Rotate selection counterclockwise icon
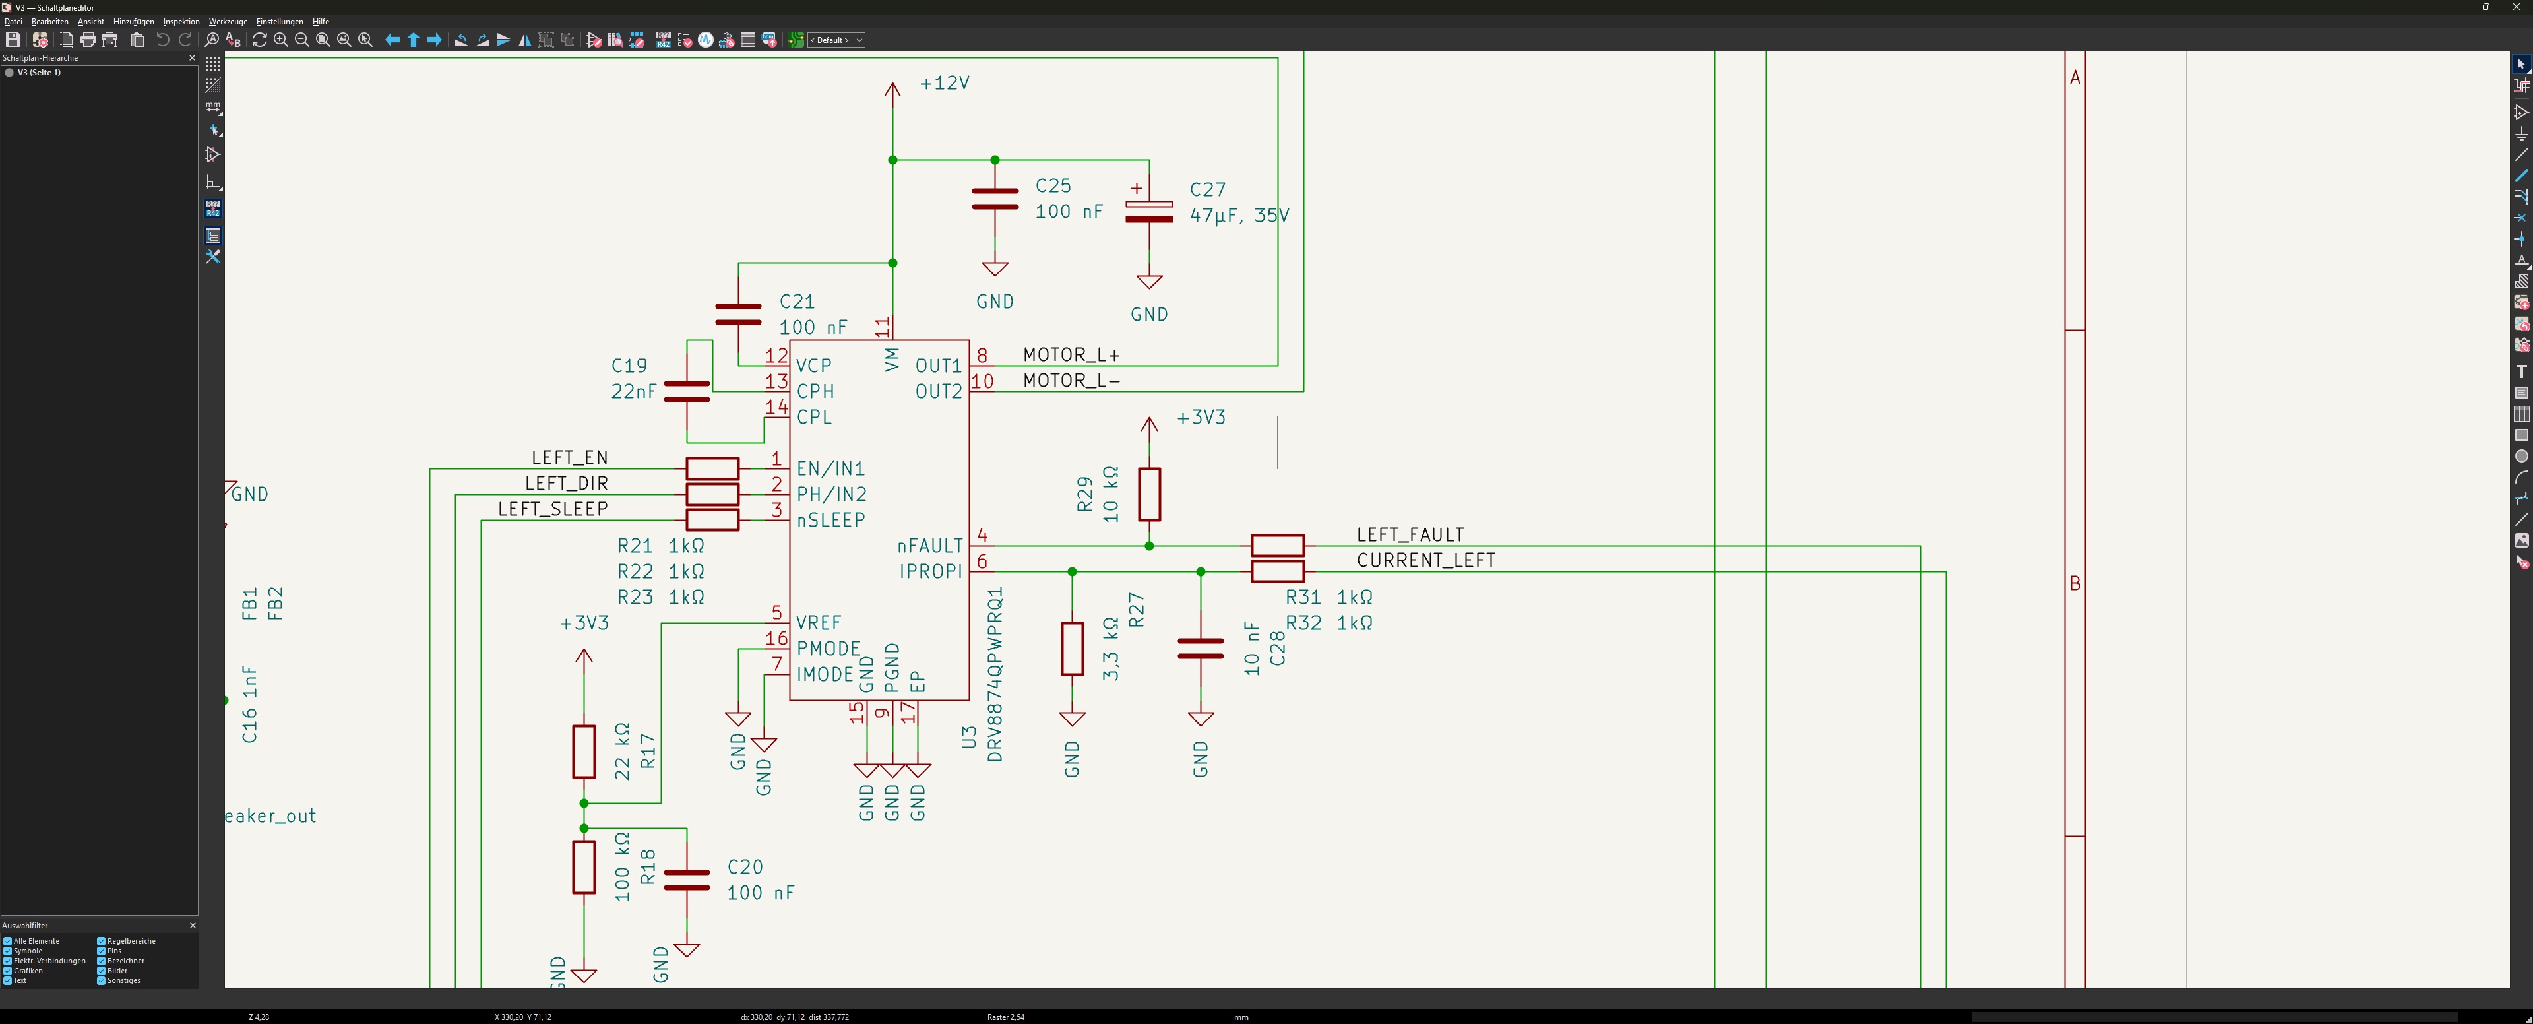 [461, 40]
